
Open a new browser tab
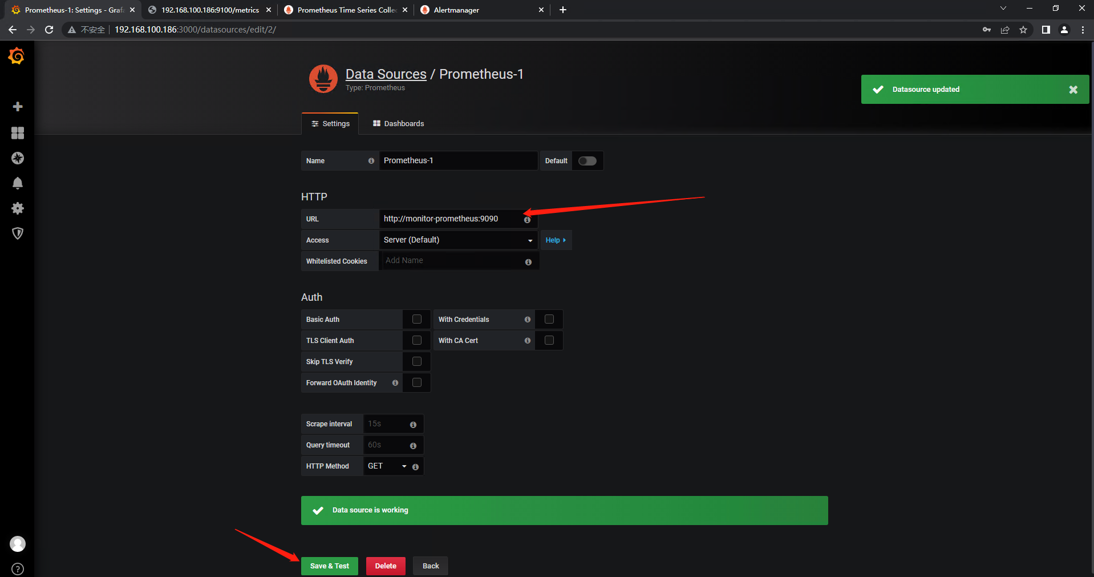coord(563,10)
